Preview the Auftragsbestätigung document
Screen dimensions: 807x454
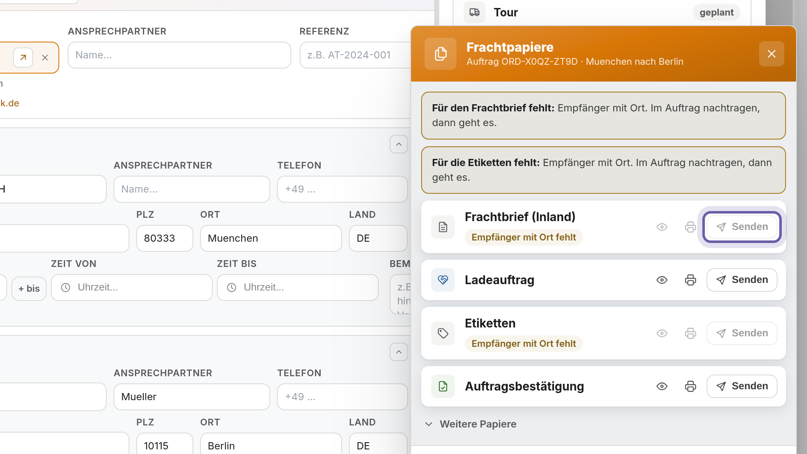pos(662,386)
